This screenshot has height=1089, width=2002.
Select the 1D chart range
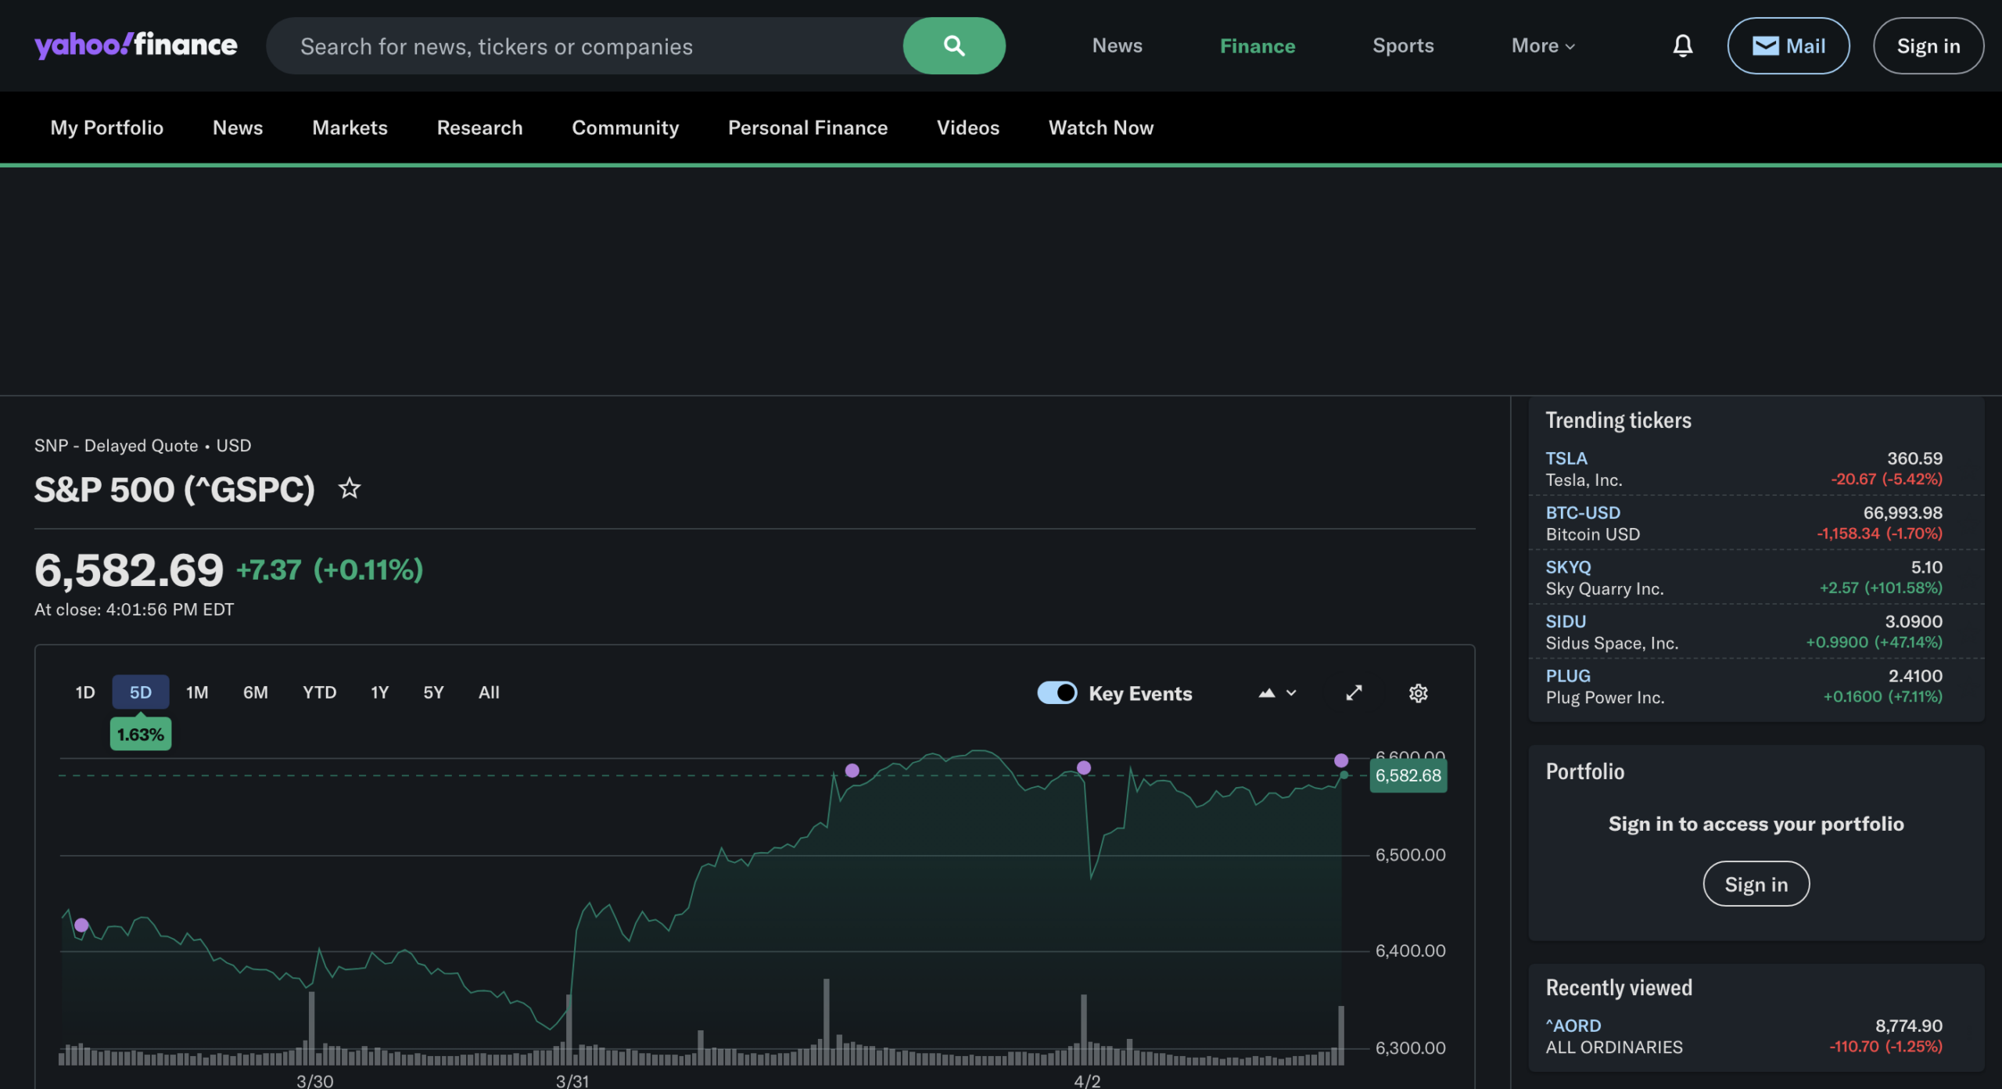coord(84,692)
